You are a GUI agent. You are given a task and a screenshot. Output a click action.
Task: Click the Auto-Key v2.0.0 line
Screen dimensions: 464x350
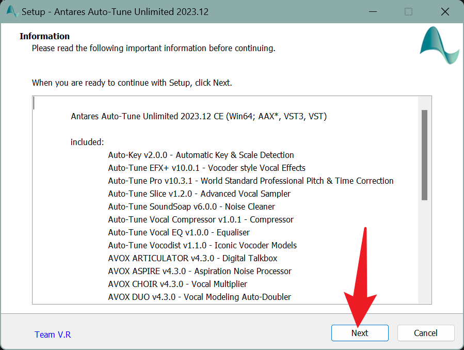(x=201, y=155)
